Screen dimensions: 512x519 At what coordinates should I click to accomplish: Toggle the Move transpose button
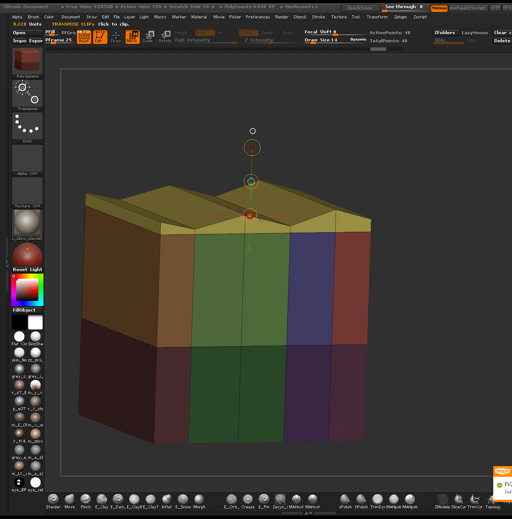click(x=132, y=37)
